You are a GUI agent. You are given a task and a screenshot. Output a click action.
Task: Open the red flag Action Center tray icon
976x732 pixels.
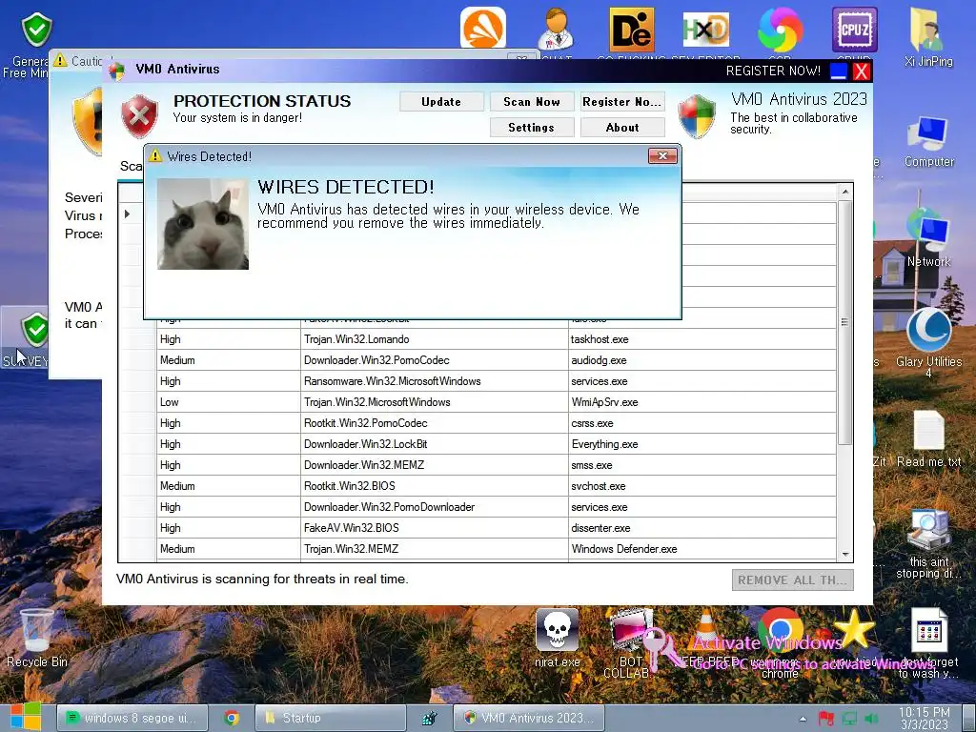(826, 719)
